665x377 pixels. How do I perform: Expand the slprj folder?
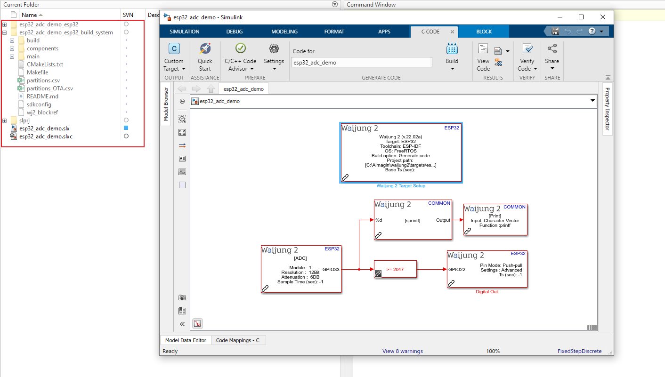[x=4, y=120]
